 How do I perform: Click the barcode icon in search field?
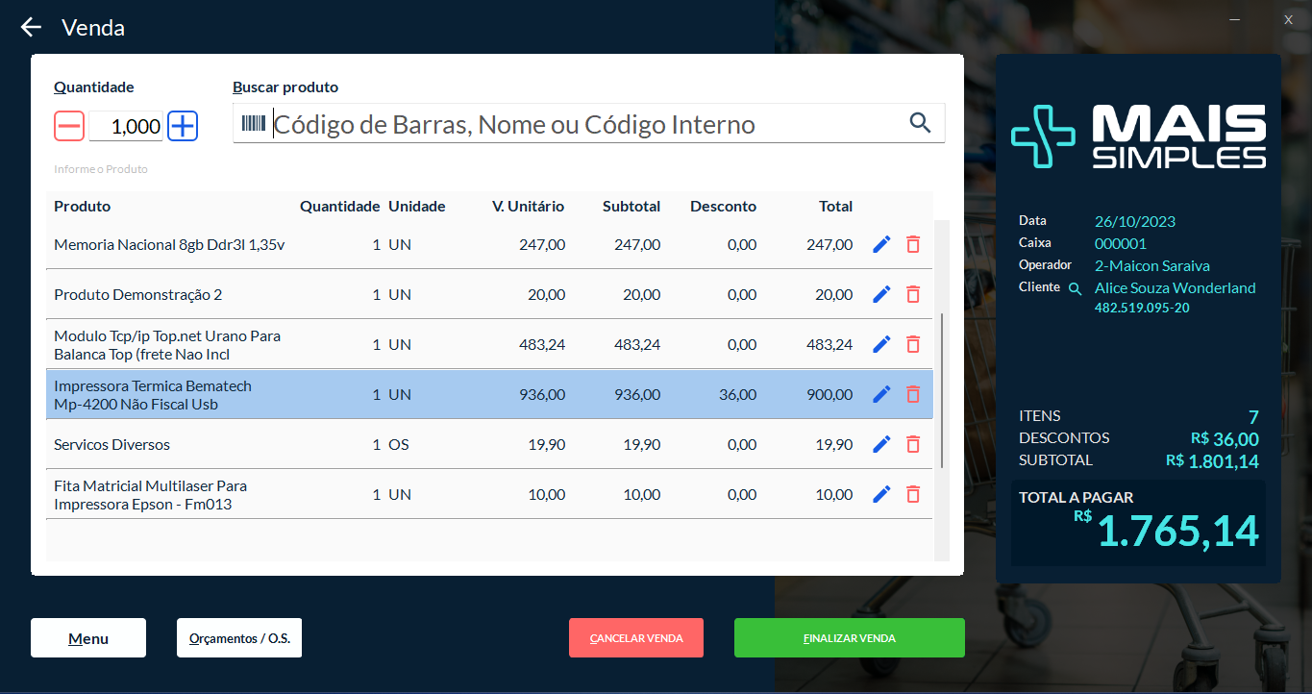(x=254, y=124)
